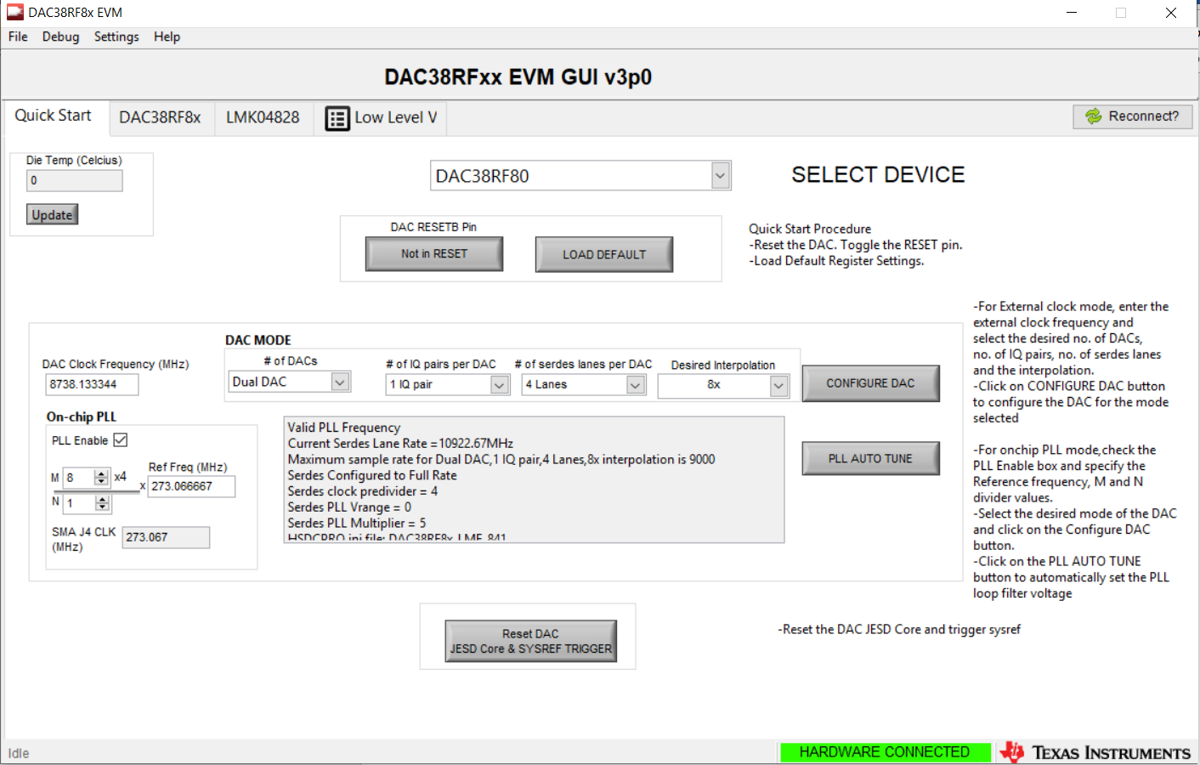Expand the # of DACs dropdown
This screenshot has width=1200, height=765.
coord(340,382)
